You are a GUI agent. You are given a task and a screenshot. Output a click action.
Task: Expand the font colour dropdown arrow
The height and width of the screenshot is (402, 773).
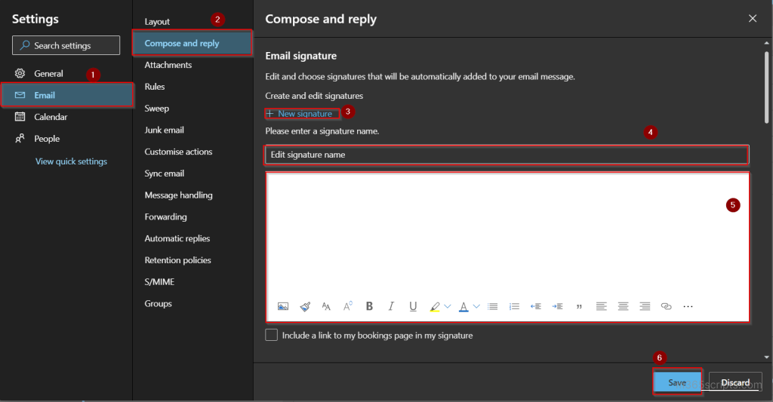[476, 306]
